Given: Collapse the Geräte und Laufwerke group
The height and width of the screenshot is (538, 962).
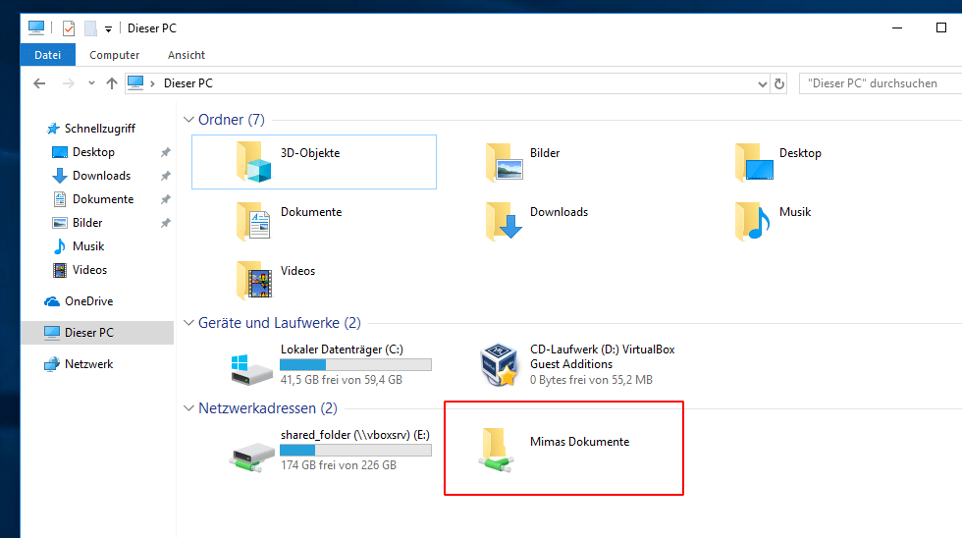Looking at the screenshot, I should pos(188,323).
